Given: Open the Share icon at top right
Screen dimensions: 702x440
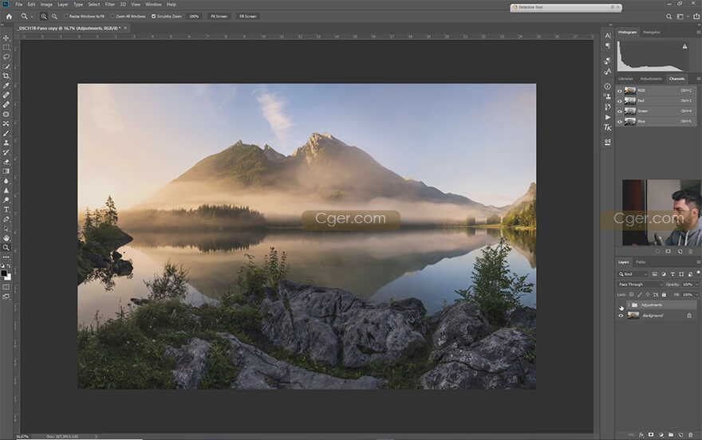Looking at the screenshot, I should [x=696, y=17].
